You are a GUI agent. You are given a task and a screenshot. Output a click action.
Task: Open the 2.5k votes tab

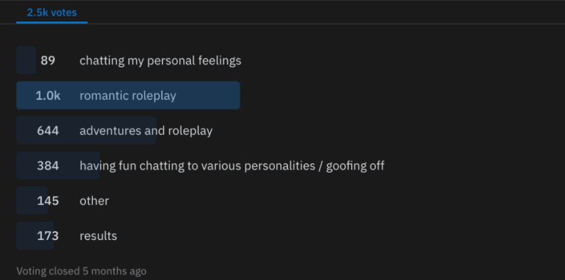click(52, 12)
